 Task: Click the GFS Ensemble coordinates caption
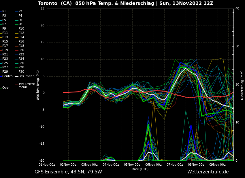[68, 172]
